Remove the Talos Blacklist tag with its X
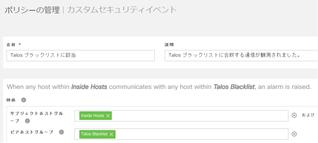This screenshot has height=143, width=318. (x=112, y=134)
